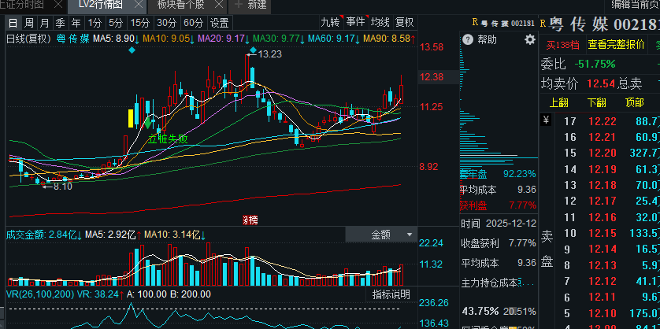This screenshot has width=660, height=329.
Task: Open the 指标说明 indicator description
Action: [391, 294]
